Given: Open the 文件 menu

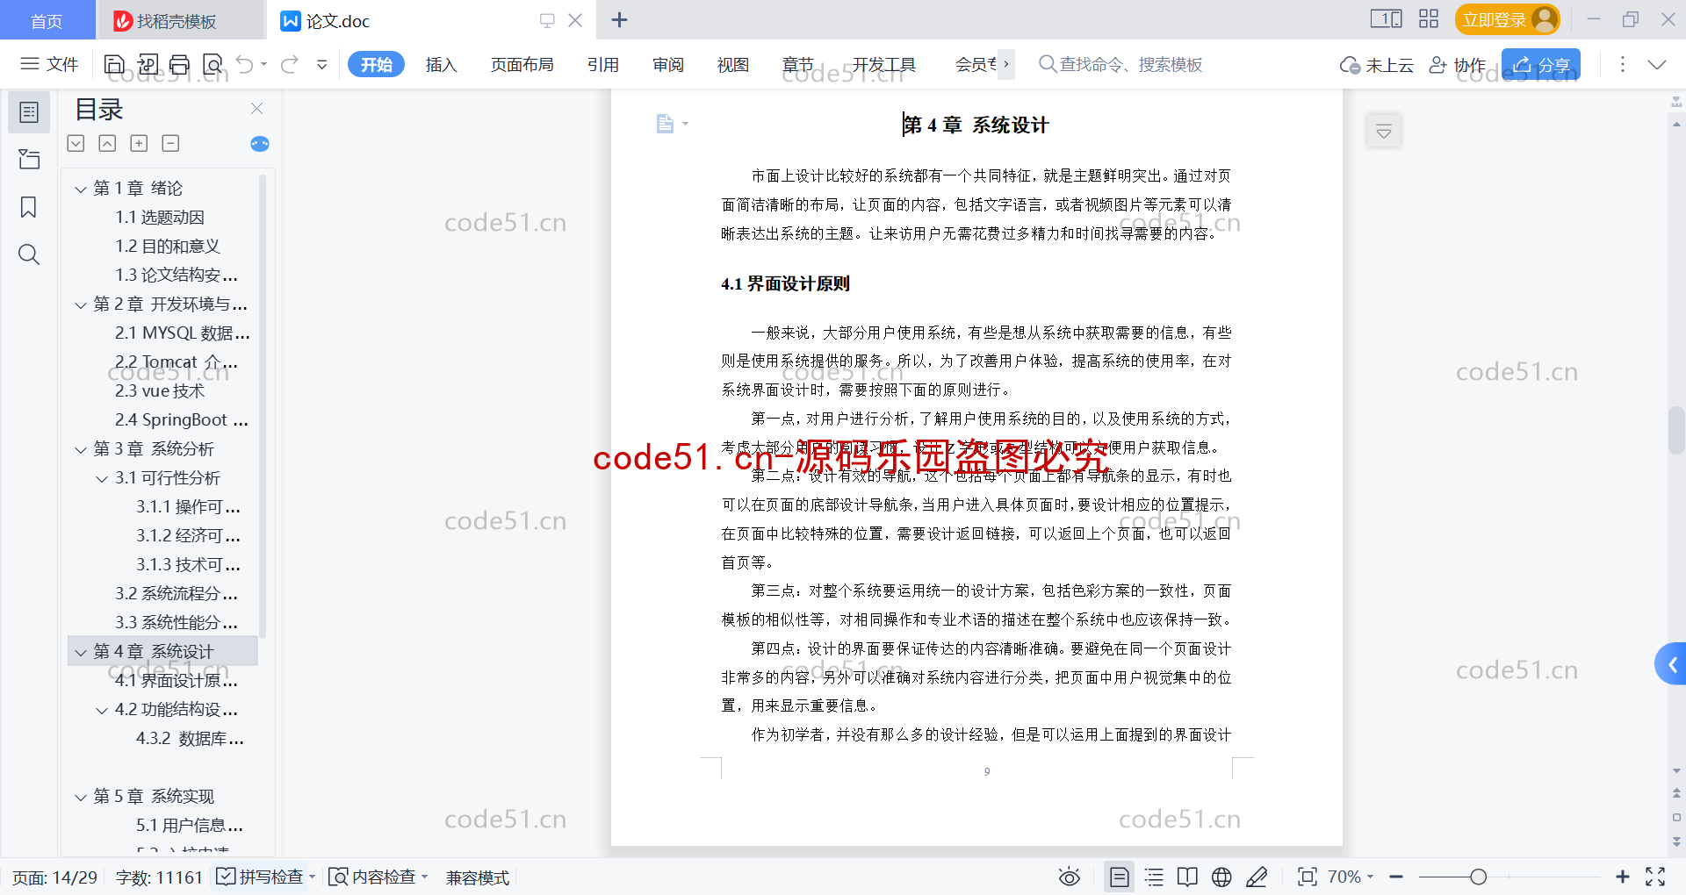Looking at the screenshot, I should coord(49,64).
